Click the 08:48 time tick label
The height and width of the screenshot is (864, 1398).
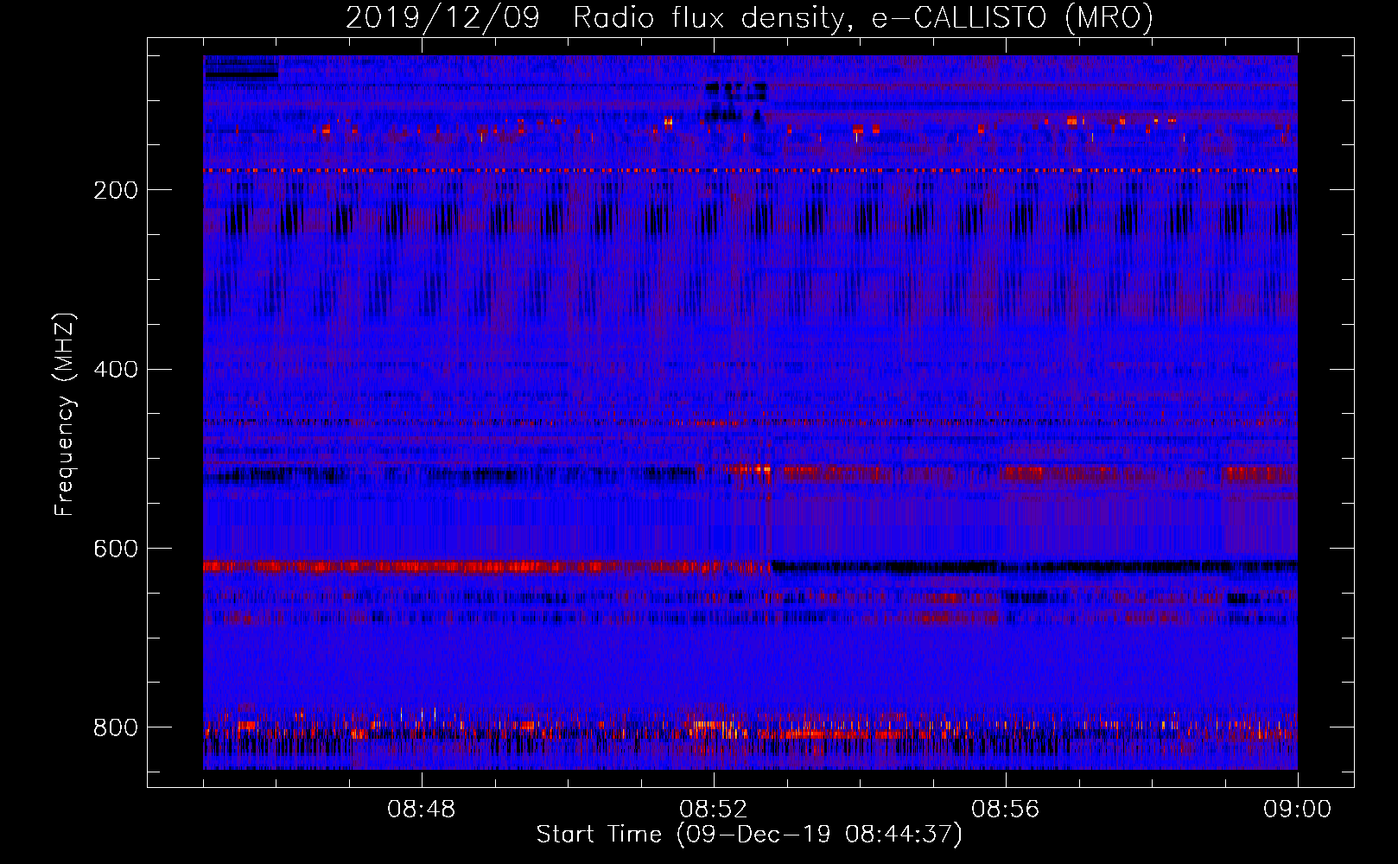point(422,810)
